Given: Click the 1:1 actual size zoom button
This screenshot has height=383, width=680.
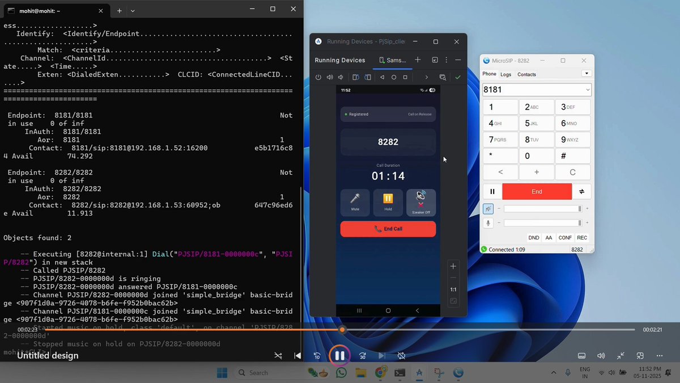Looking at the screenshot, I should pyautogui.click(x=453, y=289).
